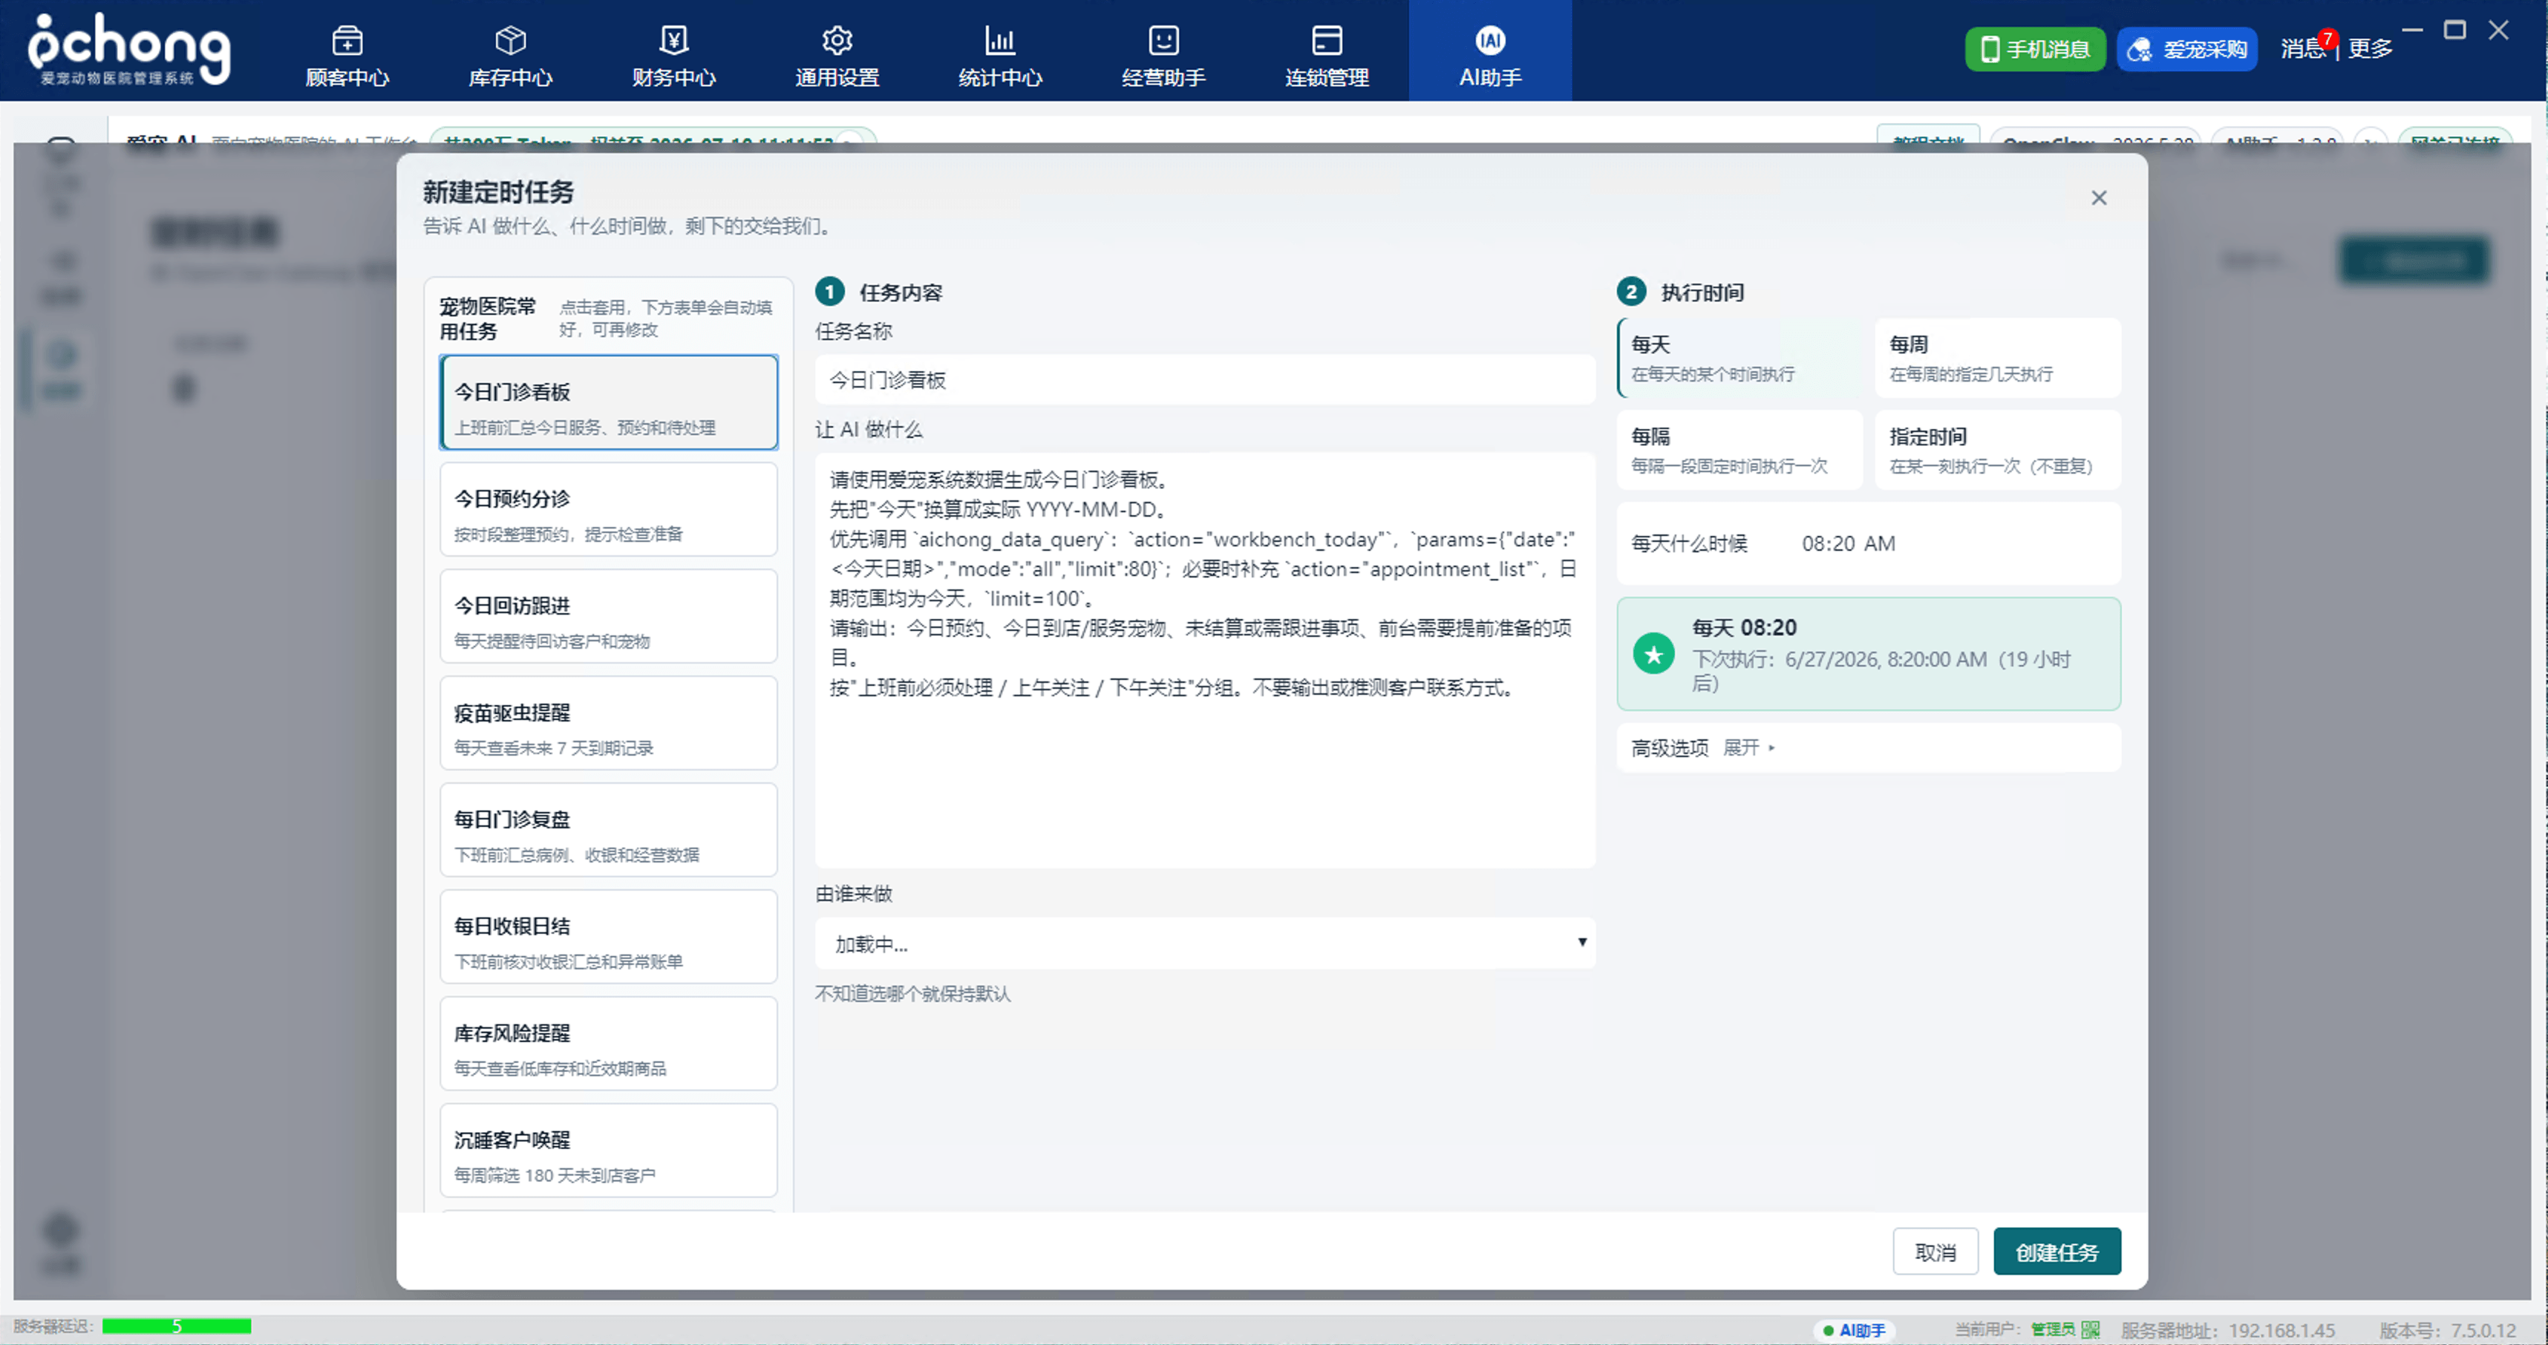Open 手机消息 from the title bar

pyautogui.click(x=2035, y=50)
